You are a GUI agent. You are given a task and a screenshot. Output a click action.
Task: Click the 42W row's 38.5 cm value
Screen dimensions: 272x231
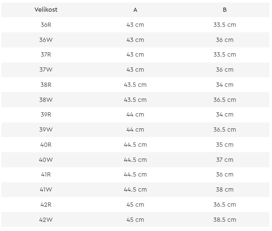225,220
